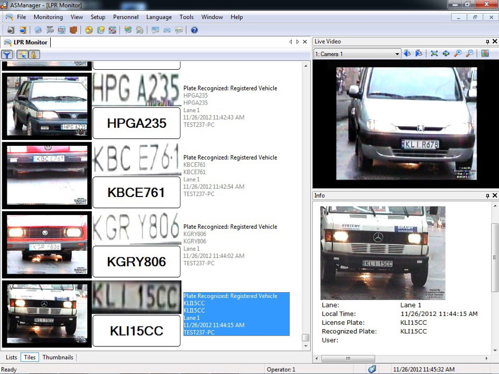Image resolution: width=499 pixels, height=374 pixels.
Task: Toggle the funnel filter button in LPR Monitor
Action: pos(7,54)
